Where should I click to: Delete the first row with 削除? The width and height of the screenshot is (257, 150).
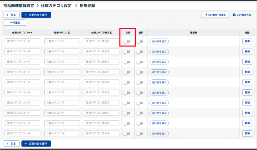[x=247, y=41]
